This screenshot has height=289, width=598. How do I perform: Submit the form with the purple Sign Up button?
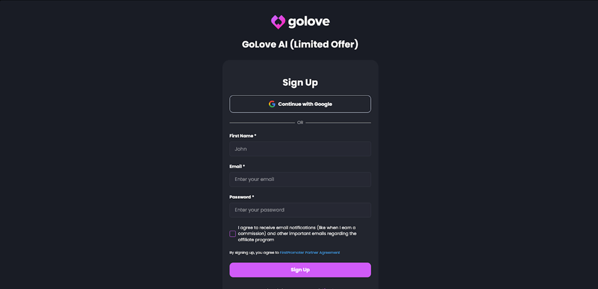click(x=300, y=269)
